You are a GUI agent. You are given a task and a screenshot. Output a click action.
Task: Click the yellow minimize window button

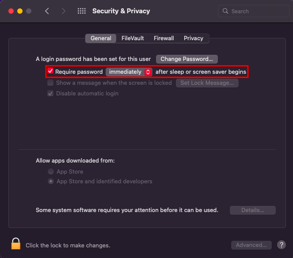[20, 11]
